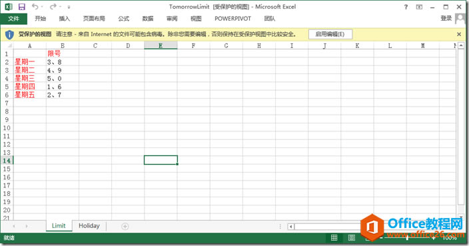
Task: Click the Redo arrow icon
Action: click(x=53, y=7)
